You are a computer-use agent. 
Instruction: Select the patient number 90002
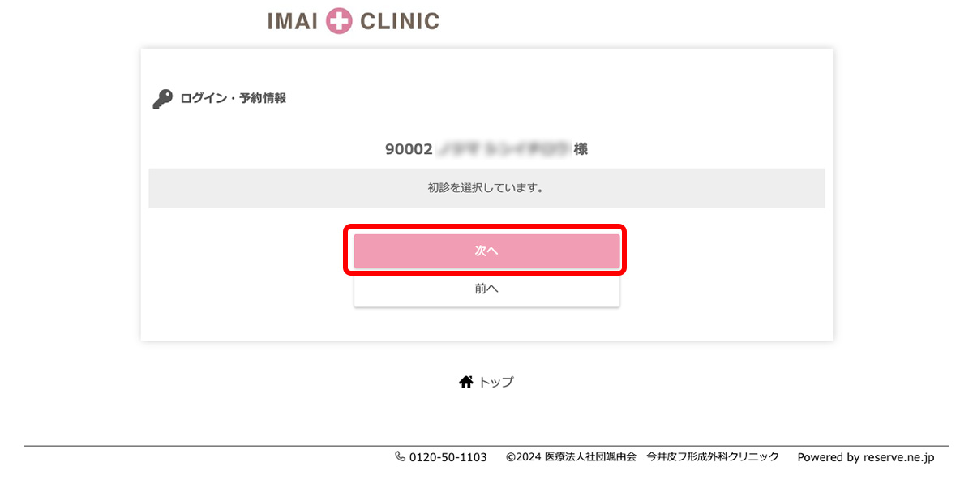[x=409, y=150]
